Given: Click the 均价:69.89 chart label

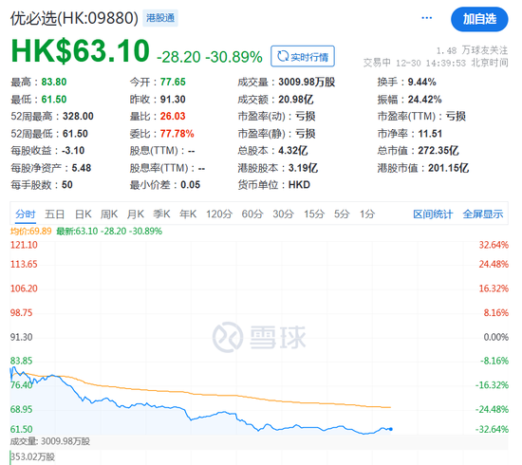Looking at the screenshot, I should pyautogui.click(x=30, y=231).
